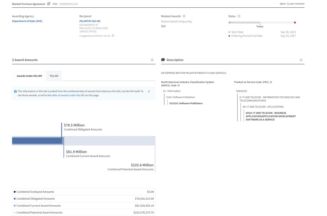The width and height of the screenshot is (327, 216).
Task: Dismiss the IDV information notice
Action: click(x=149, y=91)
